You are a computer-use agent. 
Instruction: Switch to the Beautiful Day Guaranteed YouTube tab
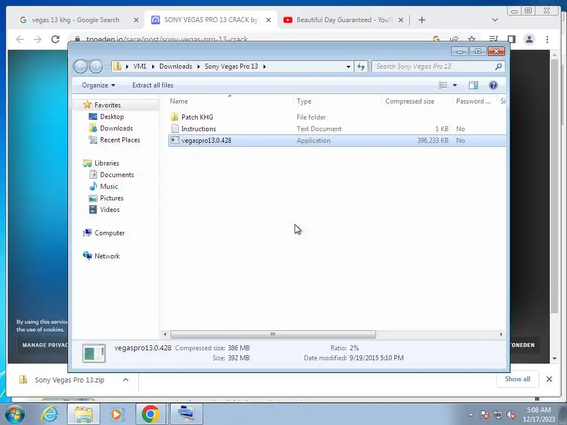[x=344, y=20]
